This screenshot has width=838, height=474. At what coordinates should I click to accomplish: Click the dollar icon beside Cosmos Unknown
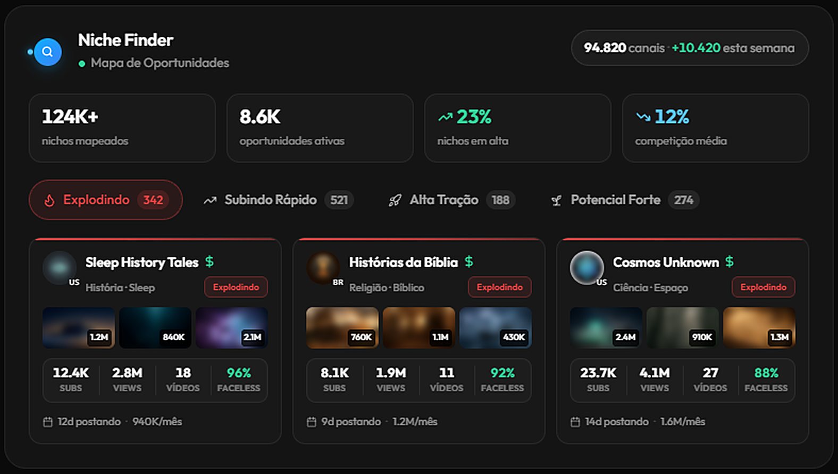(730, 261)
